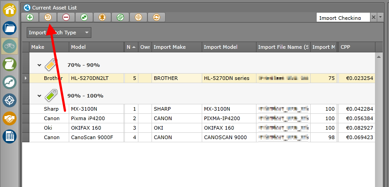Select the HL-5270DN2LT model cell

point(96,78)
